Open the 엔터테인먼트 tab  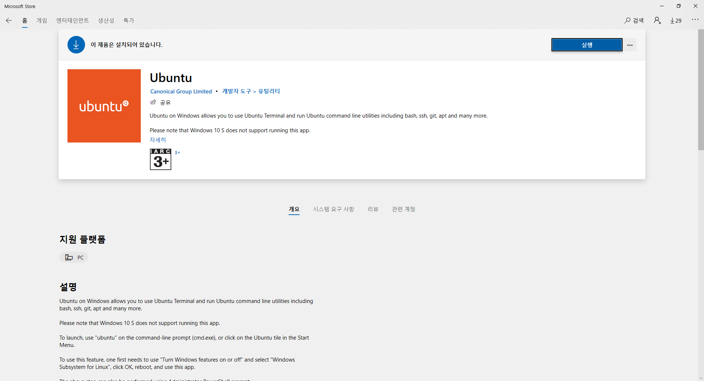point(73,21)
